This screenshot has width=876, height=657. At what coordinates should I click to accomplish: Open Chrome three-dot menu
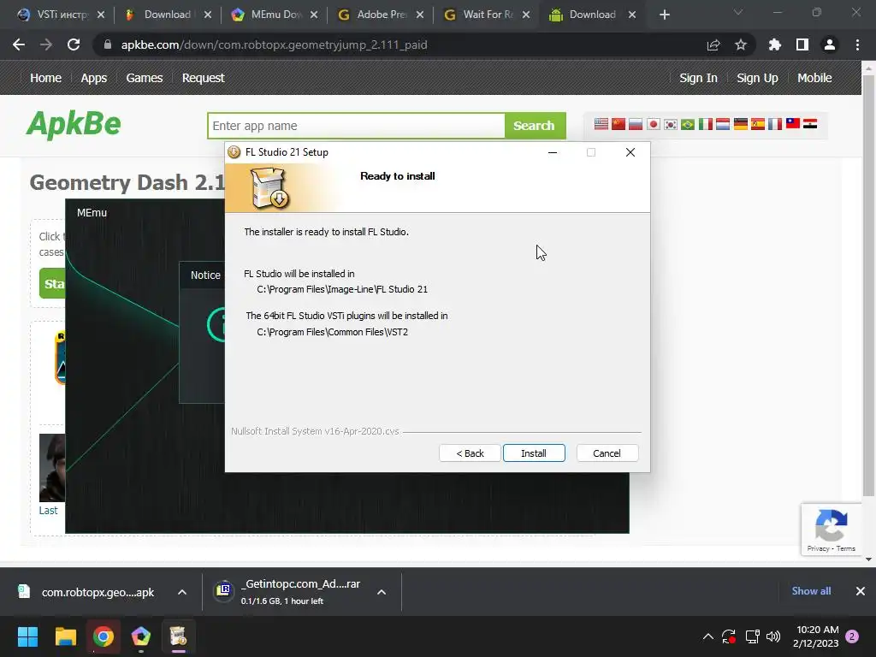857,44
